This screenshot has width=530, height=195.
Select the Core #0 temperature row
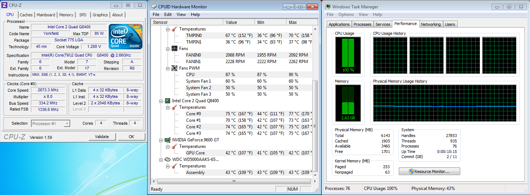pos(249,114)
